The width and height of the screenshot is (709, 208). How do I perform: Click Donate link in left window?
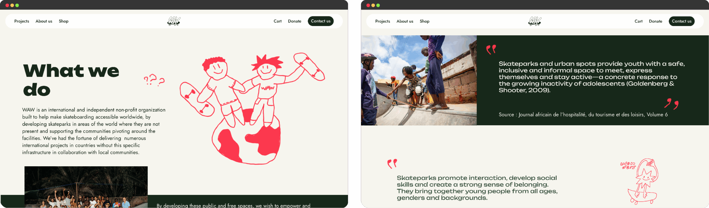(x=294, y=21)
